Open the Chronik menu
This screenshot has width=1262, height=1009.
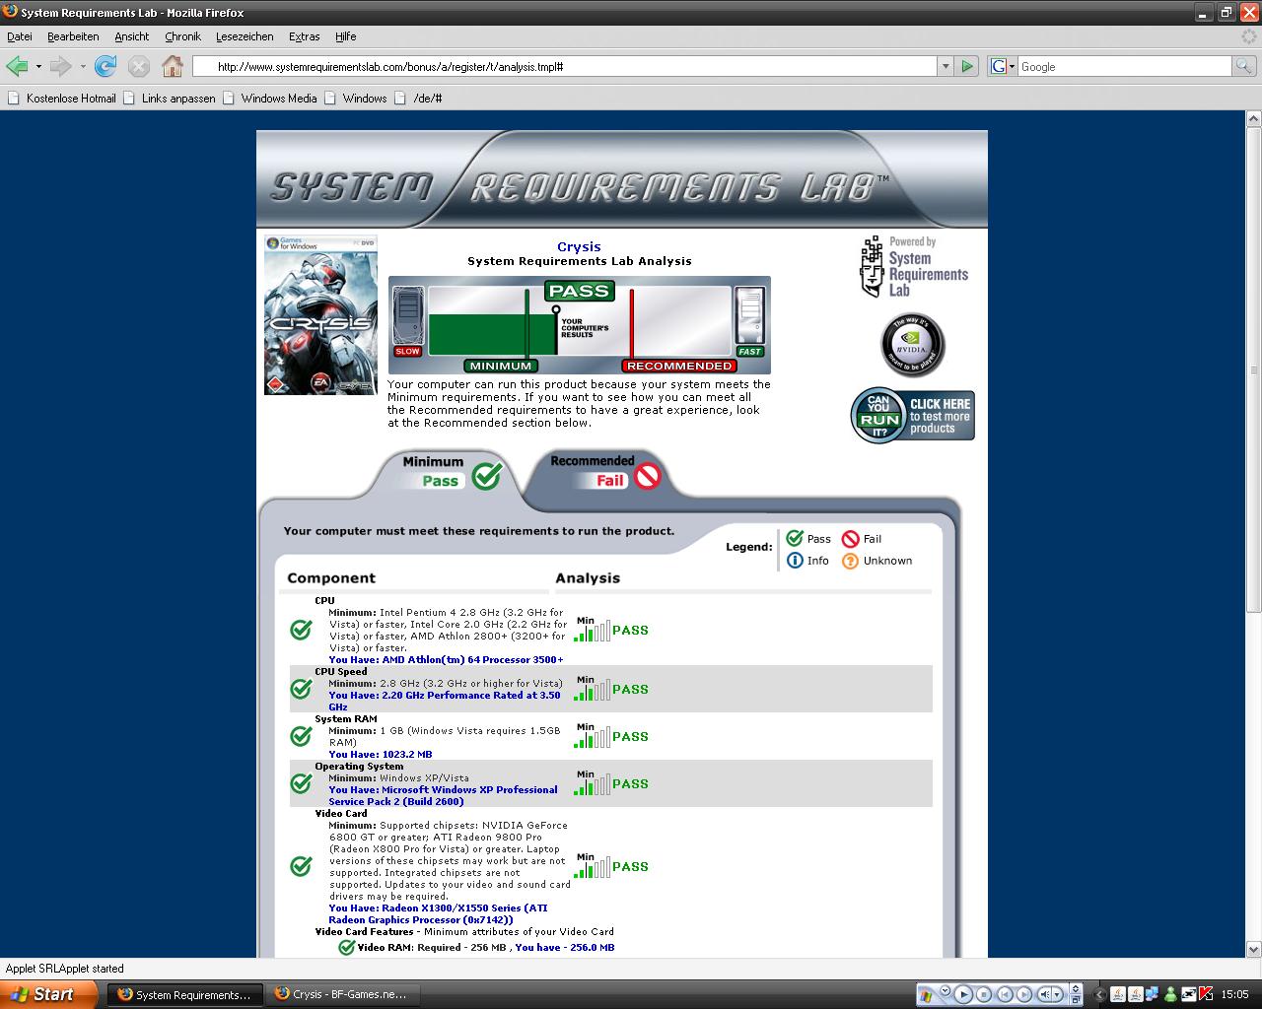click(182, 36)
